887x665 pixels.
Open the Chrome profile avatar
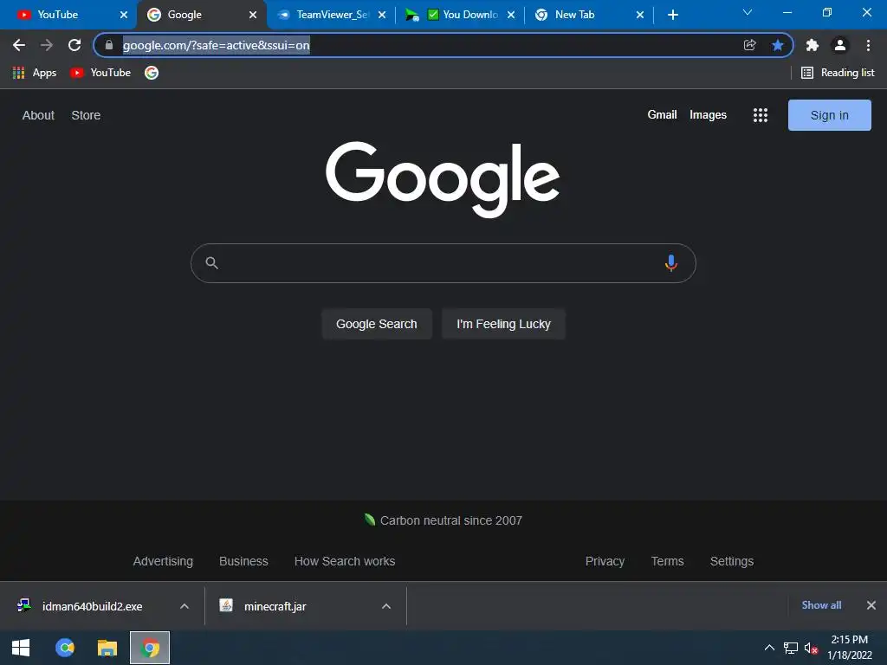pyautogui.click(x=840, y=45)
